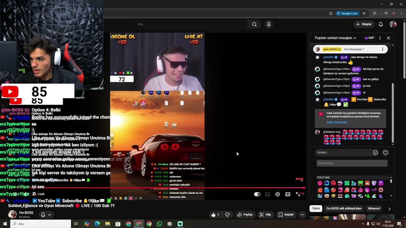Focus the Sohbet chat input field
This screenshot has width=406, height=228.
click(344, 153)
